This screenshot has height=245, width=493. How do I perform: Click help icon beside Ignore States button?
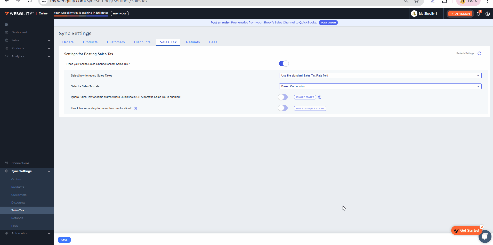pos(319,97)
